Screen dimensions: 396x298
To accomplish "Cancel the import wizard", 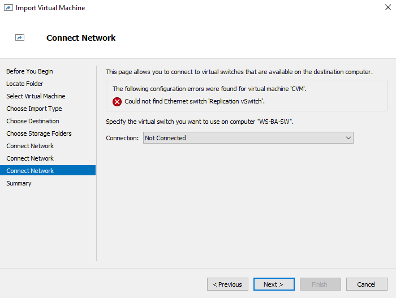I will click(x=367, y=284).
